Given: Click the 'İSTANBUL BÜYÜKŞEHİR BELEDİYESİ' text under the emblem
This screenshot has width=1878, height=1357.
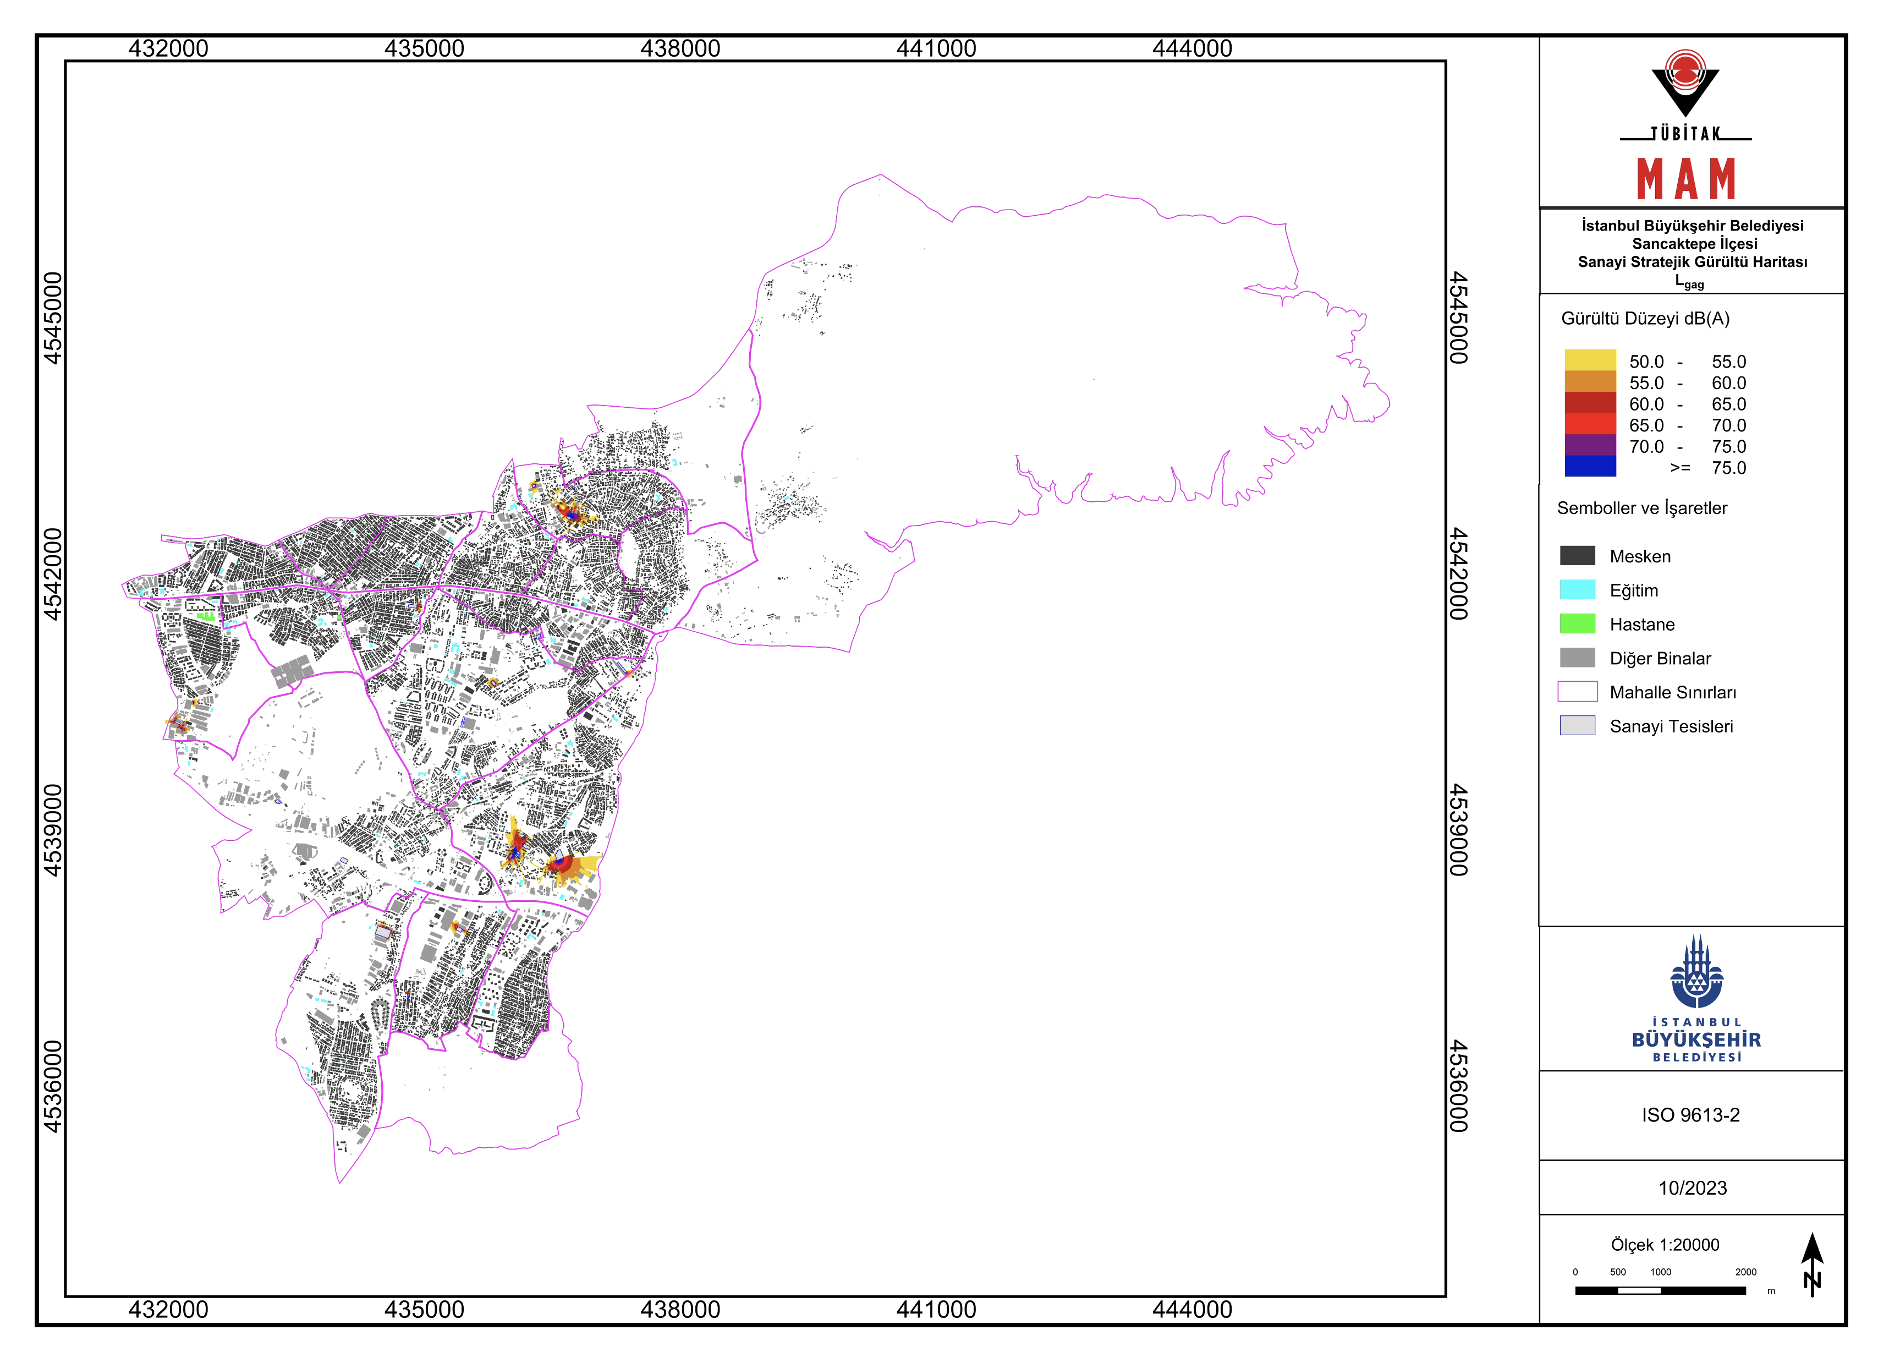Looking at the screenshot, I should (x=1696, y=1039).
